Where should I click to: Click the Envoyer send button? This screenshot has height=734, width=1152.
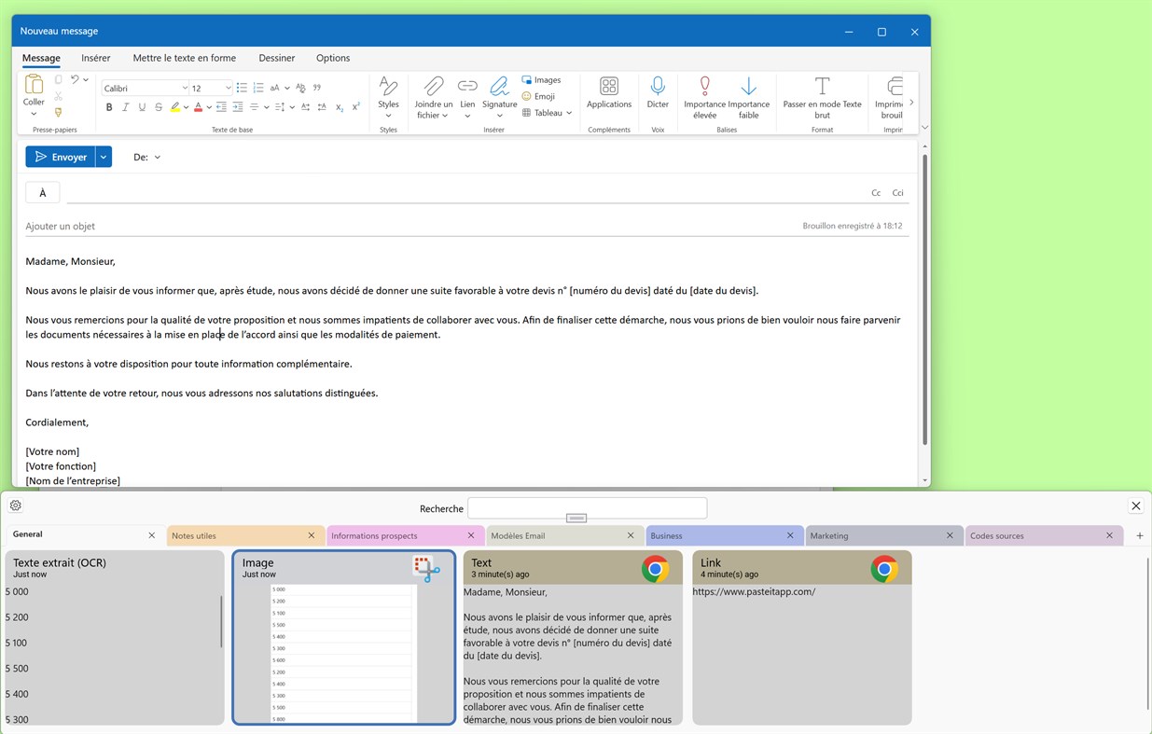point(62,157)
